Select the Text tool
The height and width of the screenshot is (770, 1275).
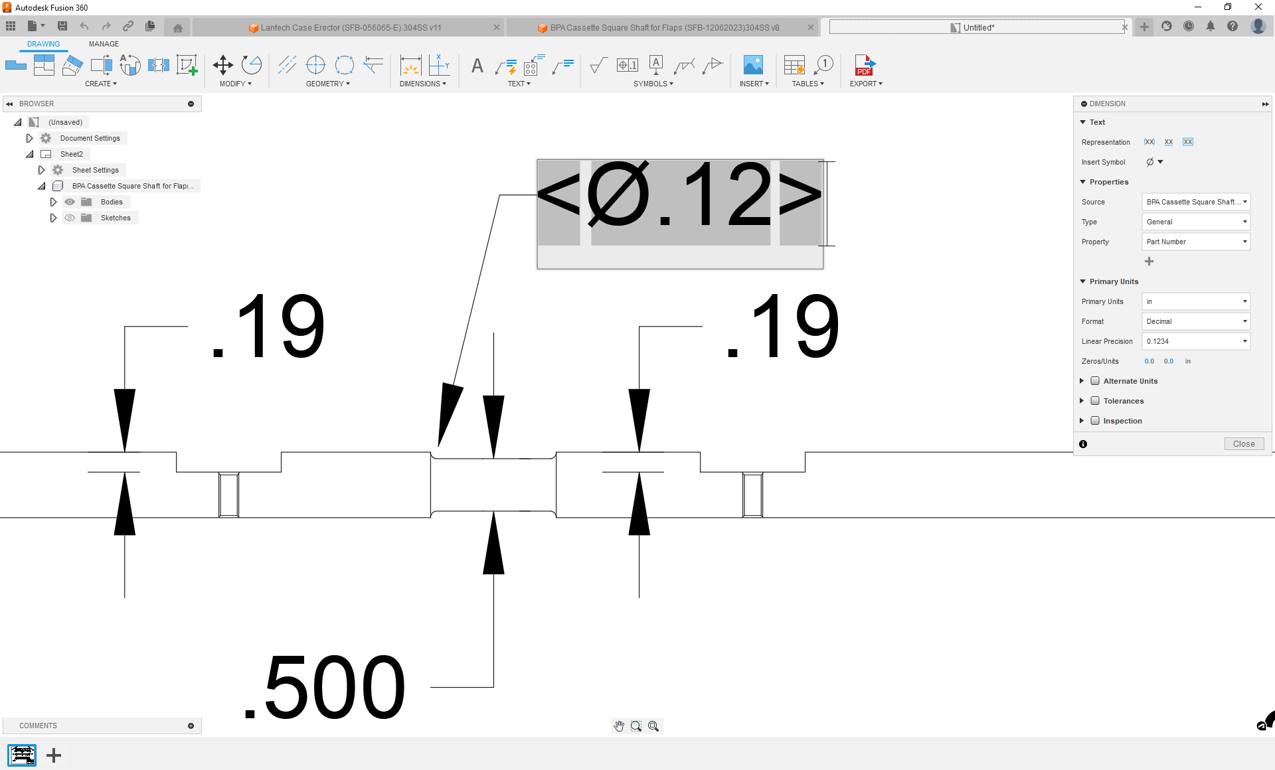[477, 66]
